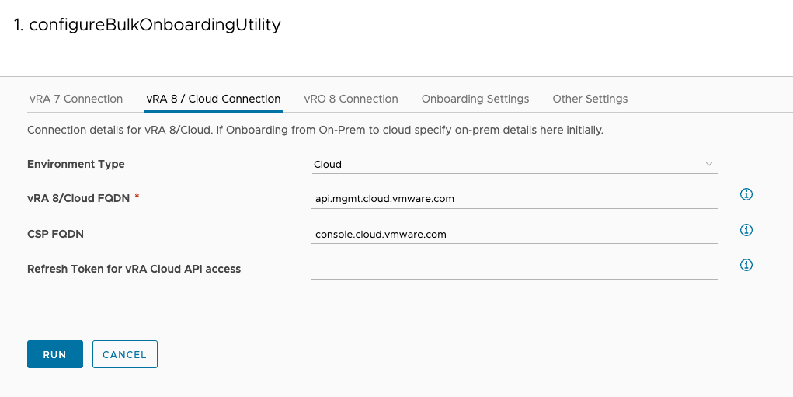
Task: Click the configureBulkOnboardingUtility heading
Action: [x=148, y=25]
